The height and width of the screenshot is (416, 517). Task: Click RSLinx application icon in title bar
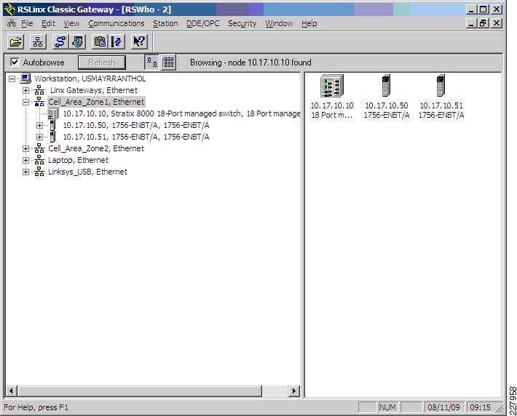point(10,9)
